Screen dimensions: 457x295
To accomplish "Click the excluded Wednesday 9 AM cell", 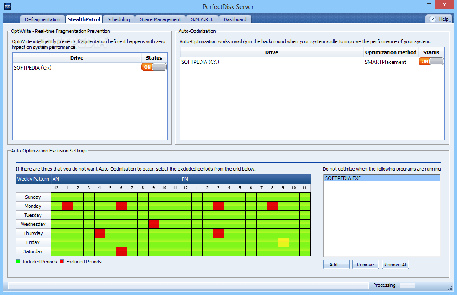I will (154, 224).
